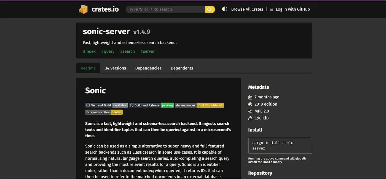Click the Repository heading
Viewport: 386px width, 179px height.
pyautogui.click(x=260, y=173)
